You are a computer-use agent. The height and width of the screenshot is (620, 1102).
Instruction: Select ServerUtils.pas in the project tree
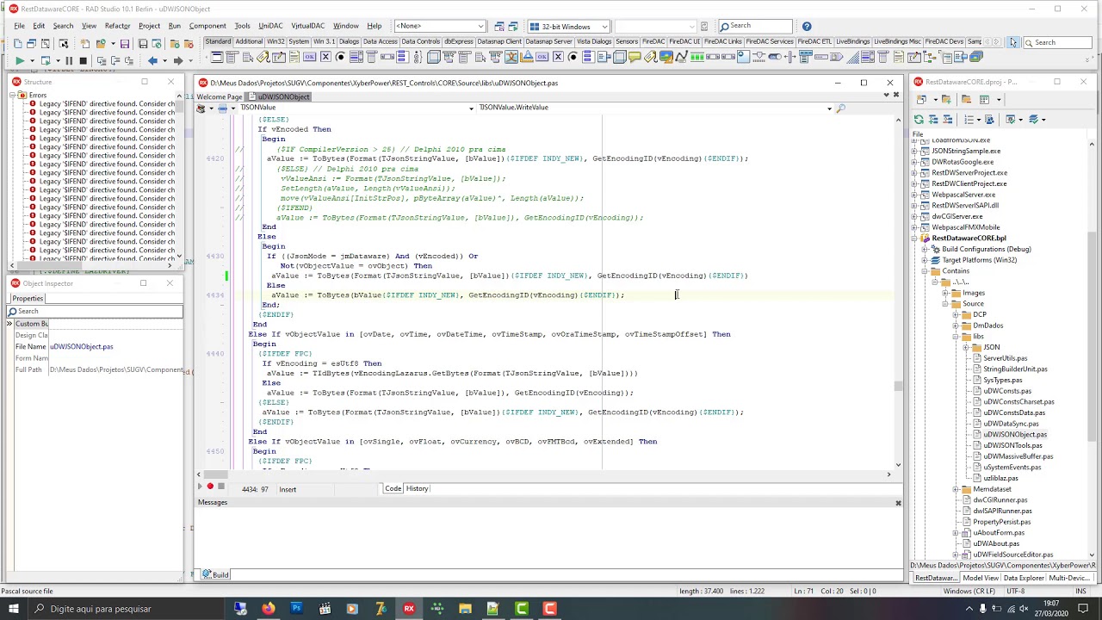click(1005, 358)
